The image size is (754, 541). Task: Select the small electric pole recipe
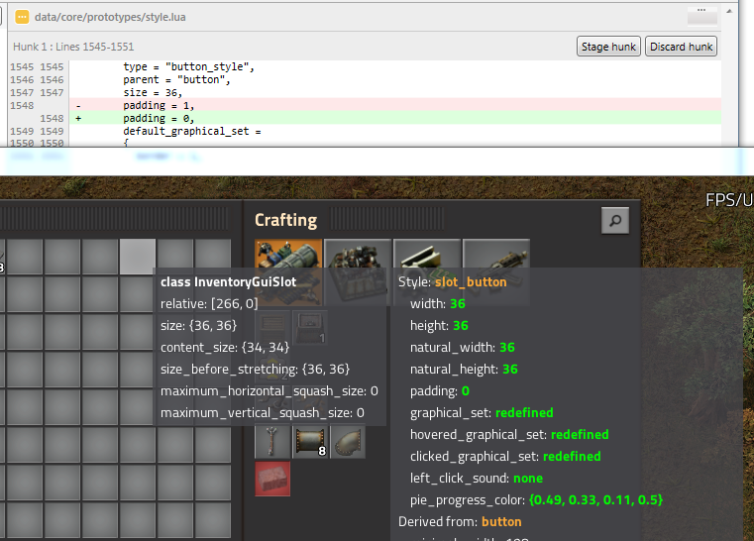point(272,442)
